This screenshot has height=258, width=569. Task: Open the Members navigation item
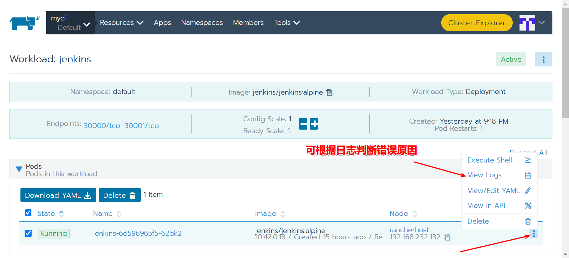pyautogui.click(x=248, y=23)
